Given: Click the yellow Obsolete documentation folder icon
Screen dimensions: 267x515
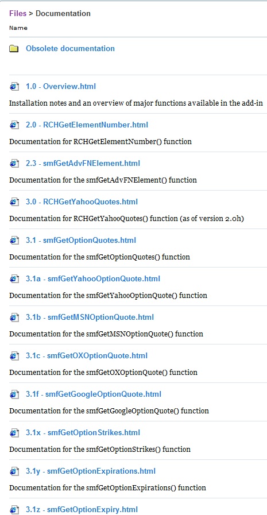Looking at the screenshot, I should (14, 49).
